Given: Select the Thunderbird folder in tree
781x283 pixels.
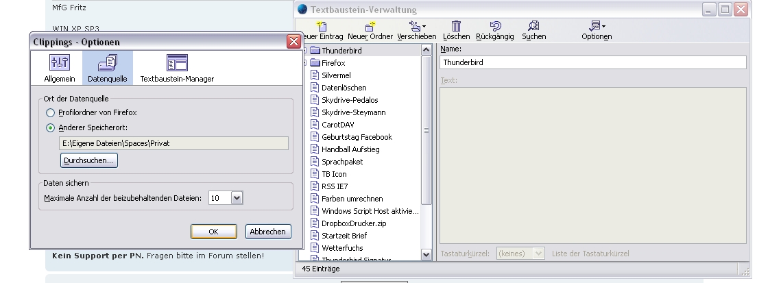Looking at the screenshot, I should (341, 51).
